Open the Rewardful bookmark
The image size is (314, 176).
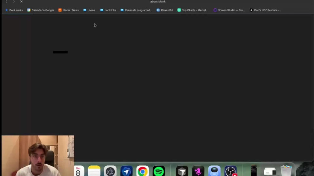coord(165,10)
